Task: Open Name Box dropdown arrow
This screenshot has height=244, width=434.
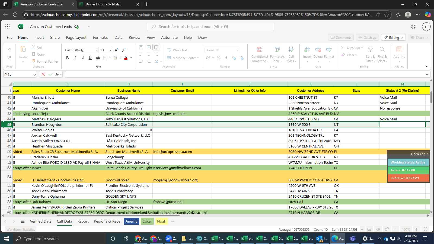Action: 34,74
